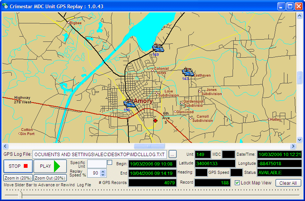Image resolution: width=305 pixels, height=201 pixels.
Task: Click the Longitude value -88475018
Action: 279,164
